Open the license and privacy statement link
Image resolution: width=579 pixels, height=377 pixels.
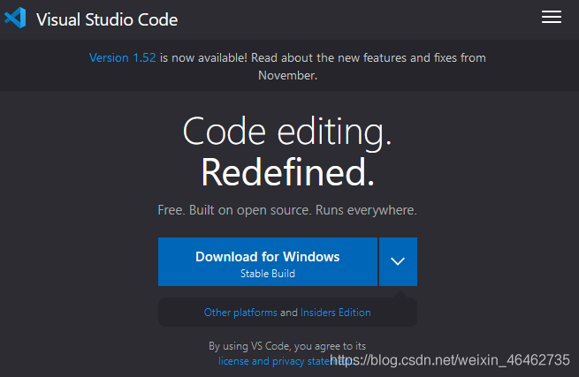[x=285, y=361]
